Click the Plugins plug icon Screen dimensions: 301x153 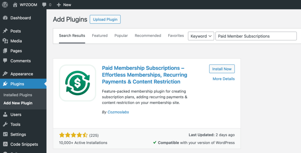(5, 84)
